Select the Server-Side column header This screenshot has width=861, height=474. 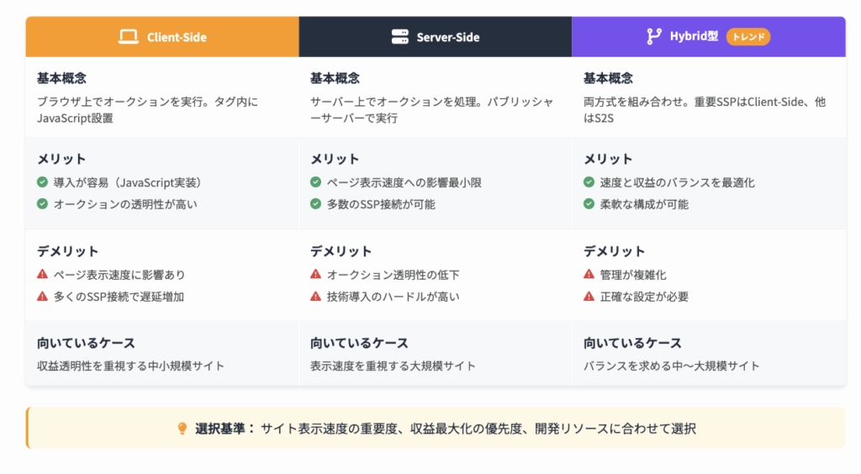click(x=436, y=37)
